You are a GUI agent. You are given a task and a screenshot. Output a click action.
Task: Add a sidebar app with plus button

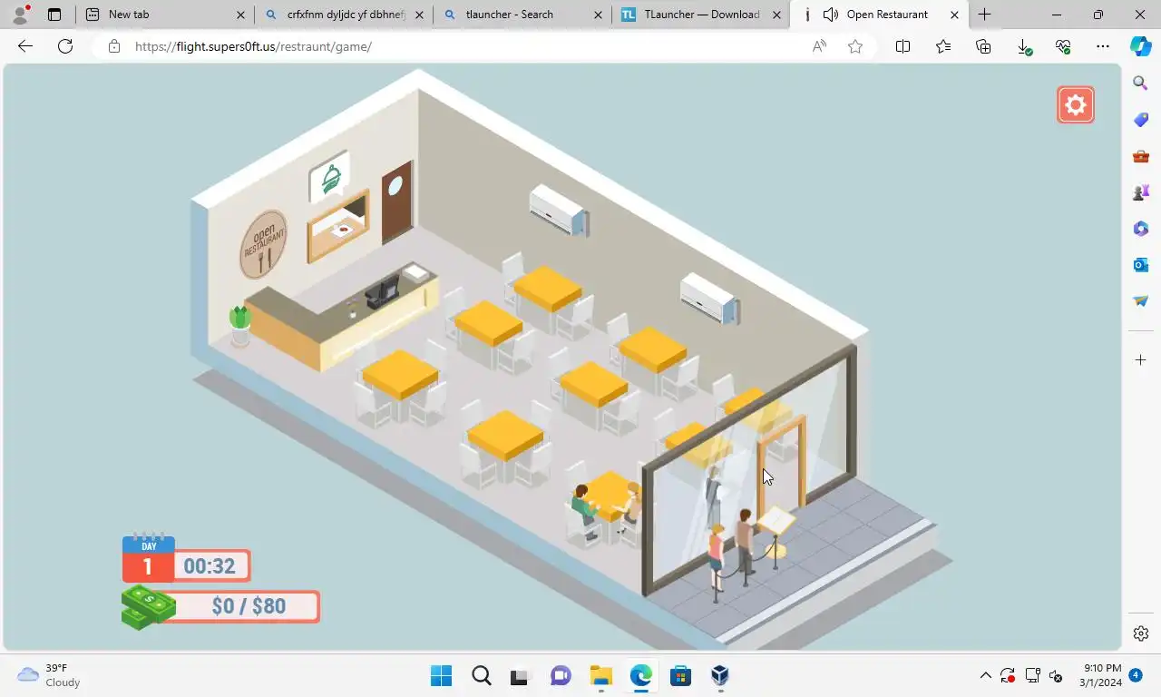(1141, 360)
